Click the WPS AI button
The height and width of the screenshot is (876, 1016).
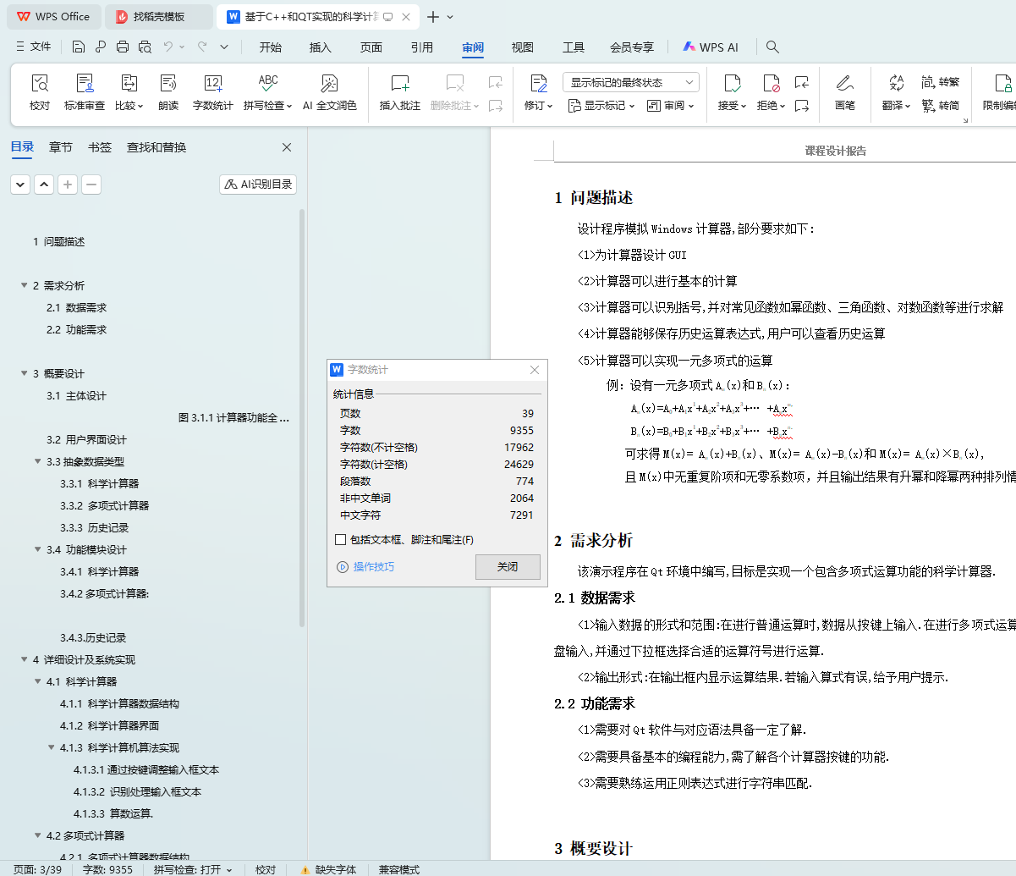pos(711,47)
